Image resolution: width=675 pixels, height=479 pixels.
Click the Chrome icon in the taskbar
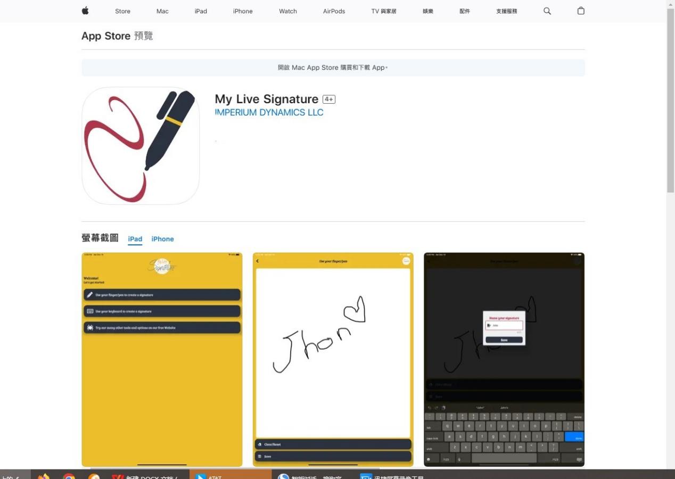69,475
